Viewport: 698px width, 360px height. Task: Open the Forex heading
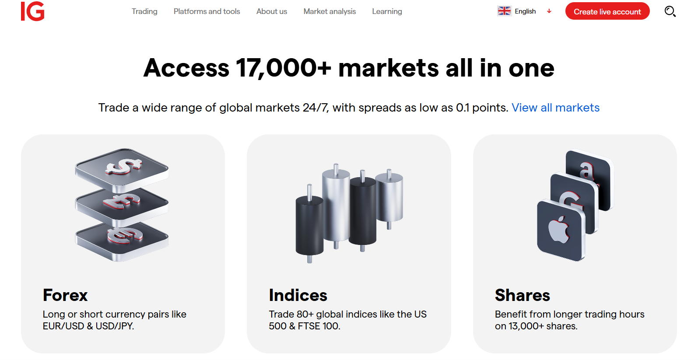[x=65, y=295]
